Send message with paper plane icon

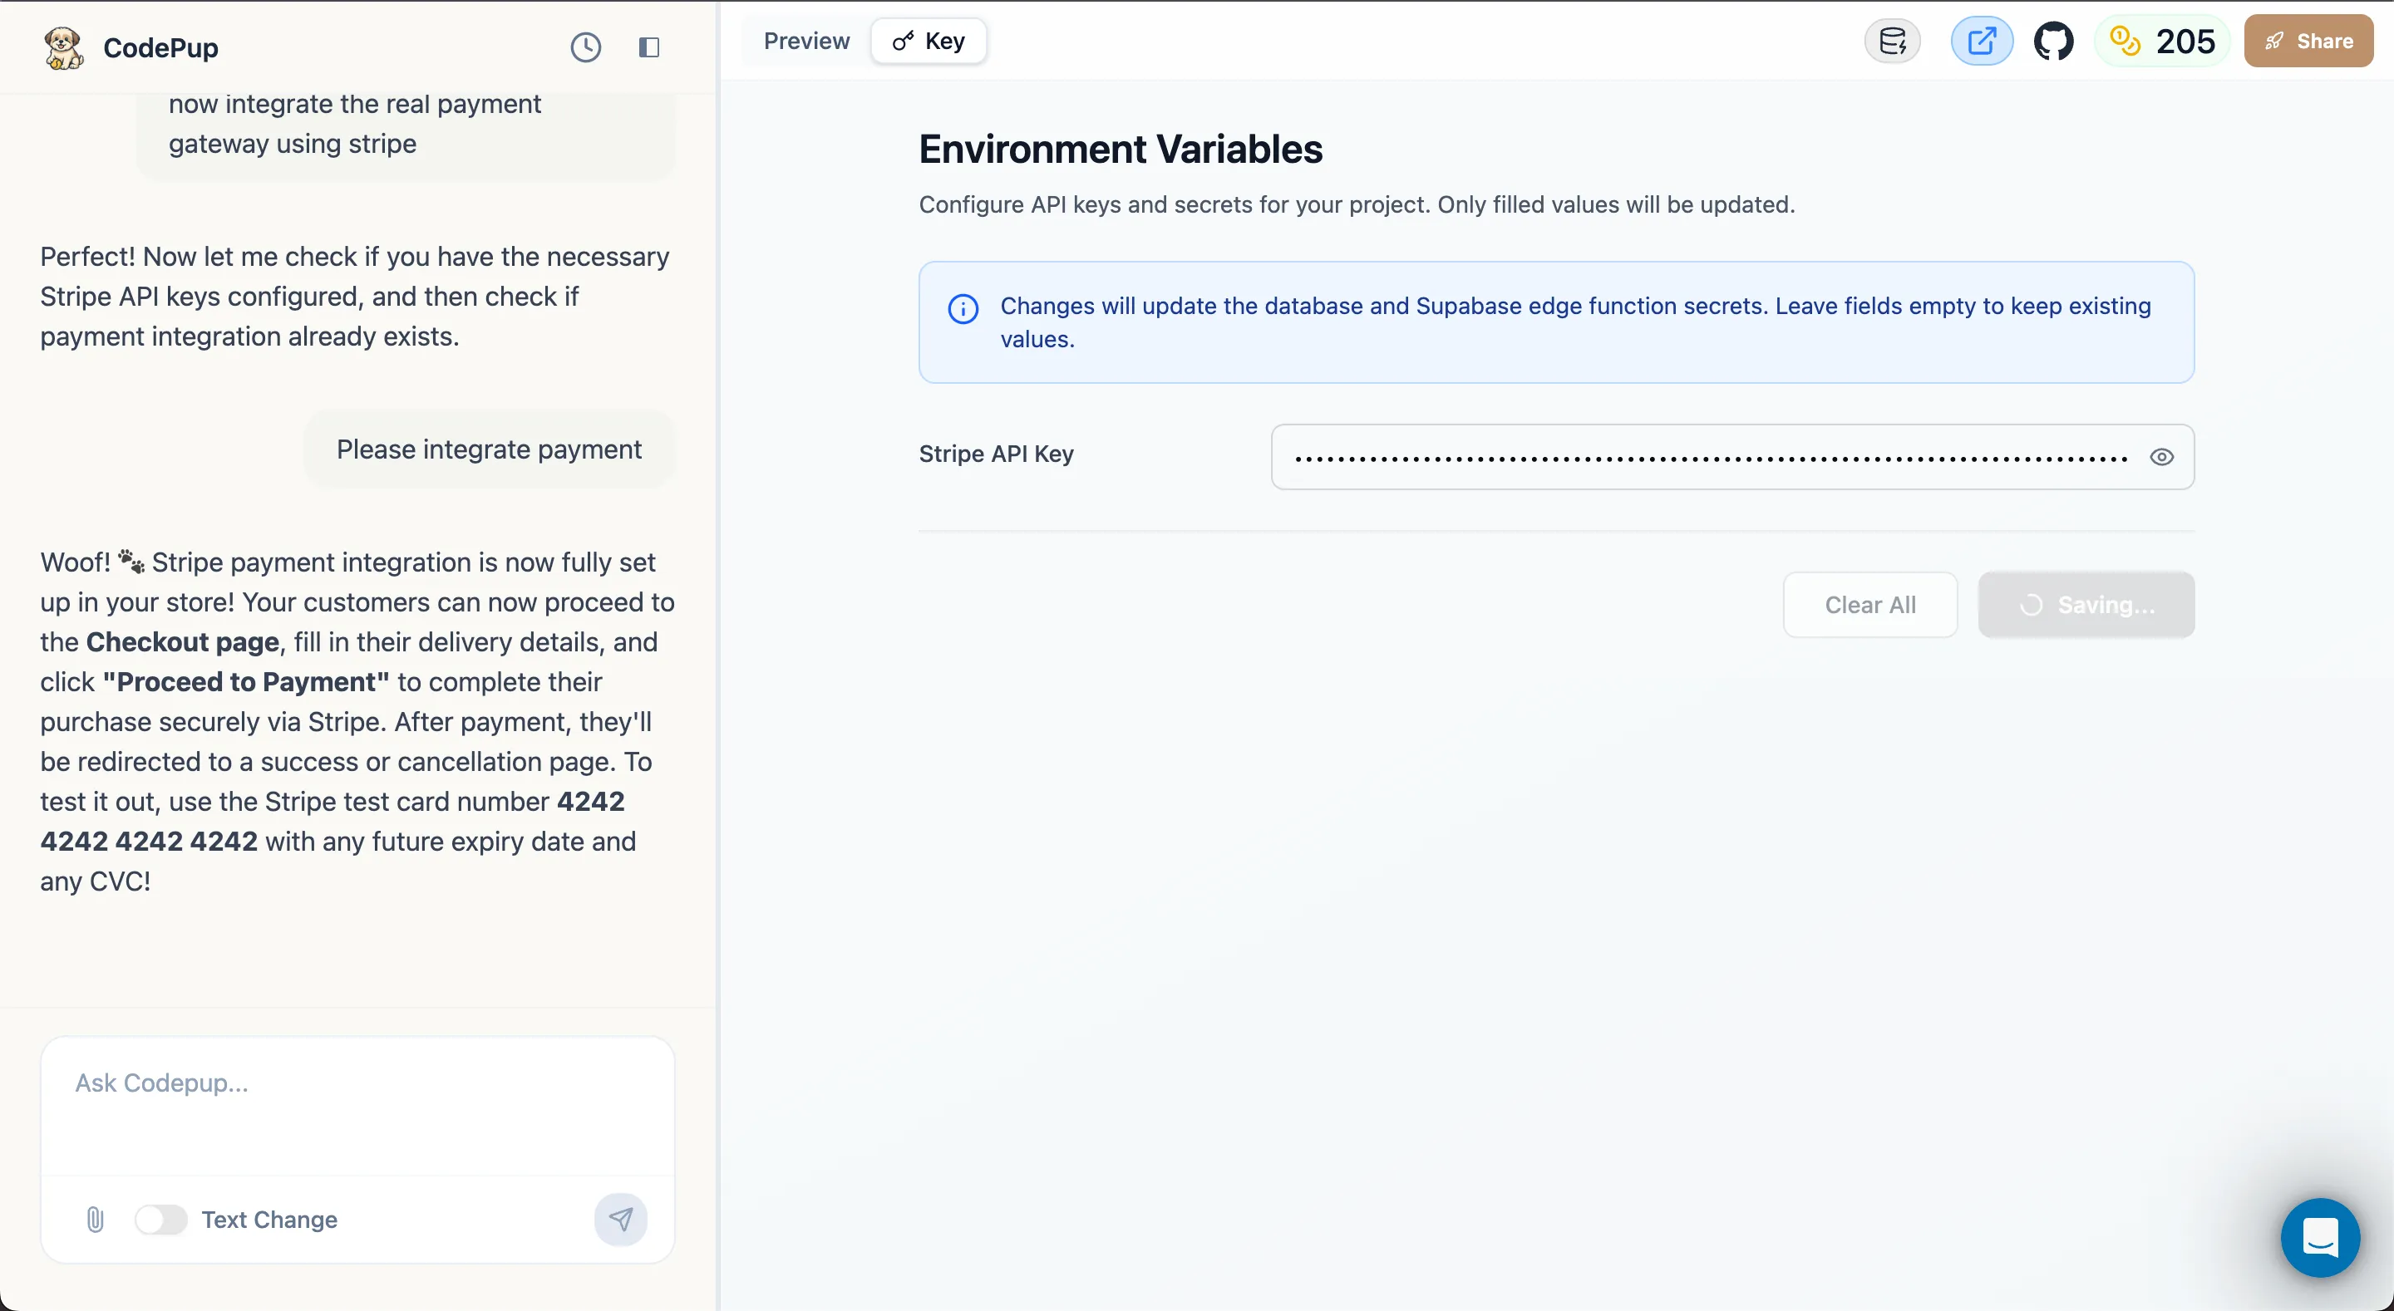coord(621,1219)
